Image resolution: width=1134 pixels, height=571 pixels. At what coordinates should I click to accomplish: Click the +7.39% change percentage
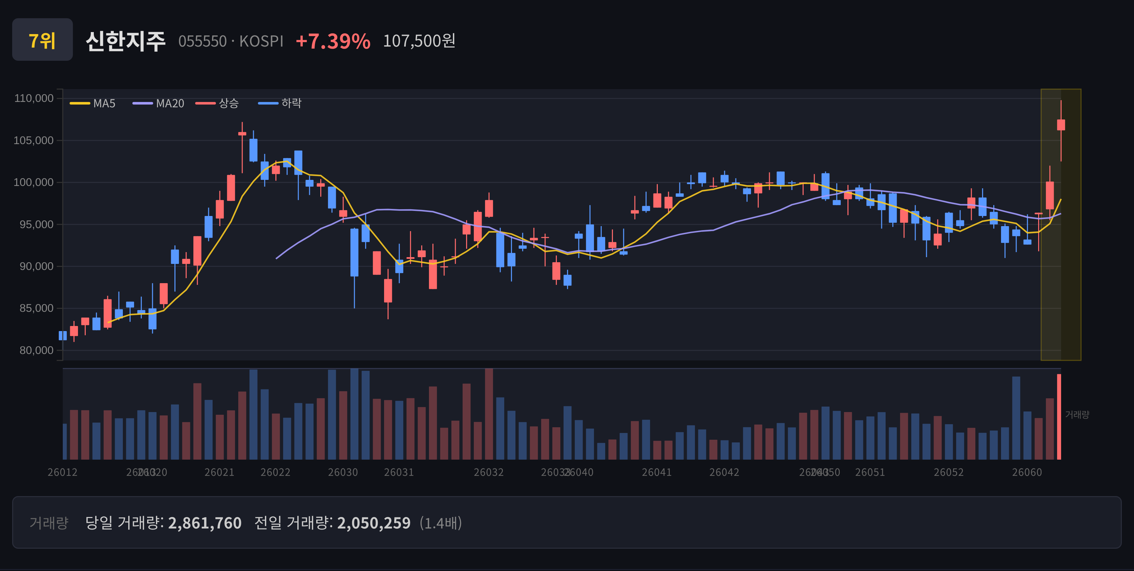point(333,42)
